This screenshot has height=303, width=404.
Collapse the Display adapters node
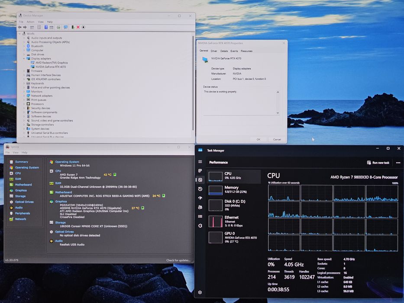pyautogui.click(x=24, y=58)
